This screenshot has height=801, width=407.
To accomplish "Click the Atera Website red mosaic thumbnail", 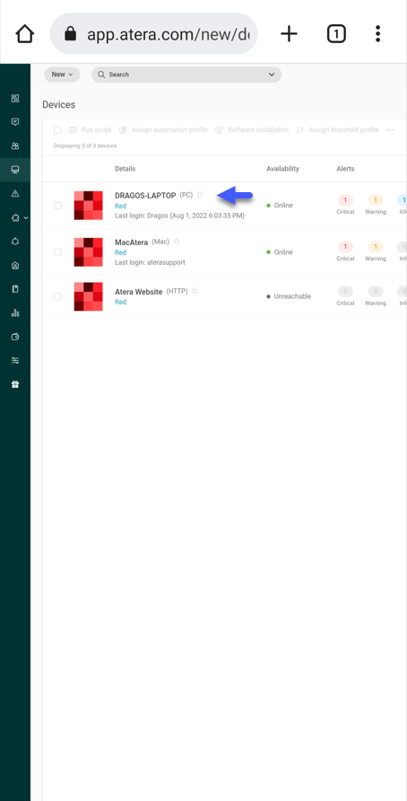I will [x=88, y=296].
